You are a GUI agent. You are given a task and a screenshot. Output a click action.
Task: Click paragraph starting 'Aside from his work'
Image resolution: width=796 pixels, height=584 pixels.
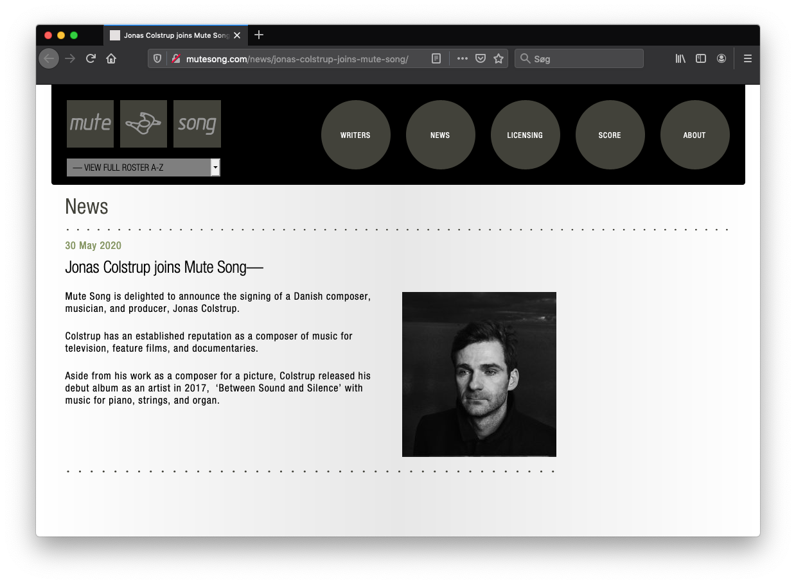[x=218, y=388]
